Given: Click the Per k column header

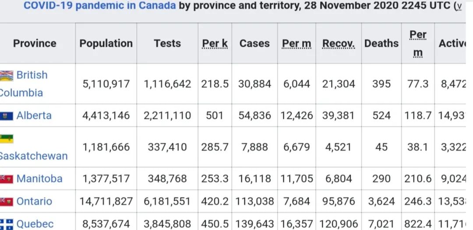Looking at the screenshot, I should pyautogui.click(x=215, y=44).
